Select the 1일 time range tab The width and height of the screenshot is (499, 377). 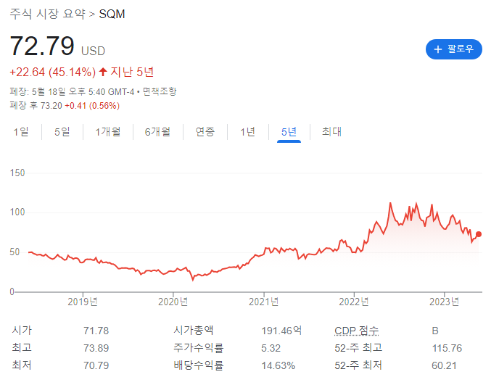(x=21, y=131)
